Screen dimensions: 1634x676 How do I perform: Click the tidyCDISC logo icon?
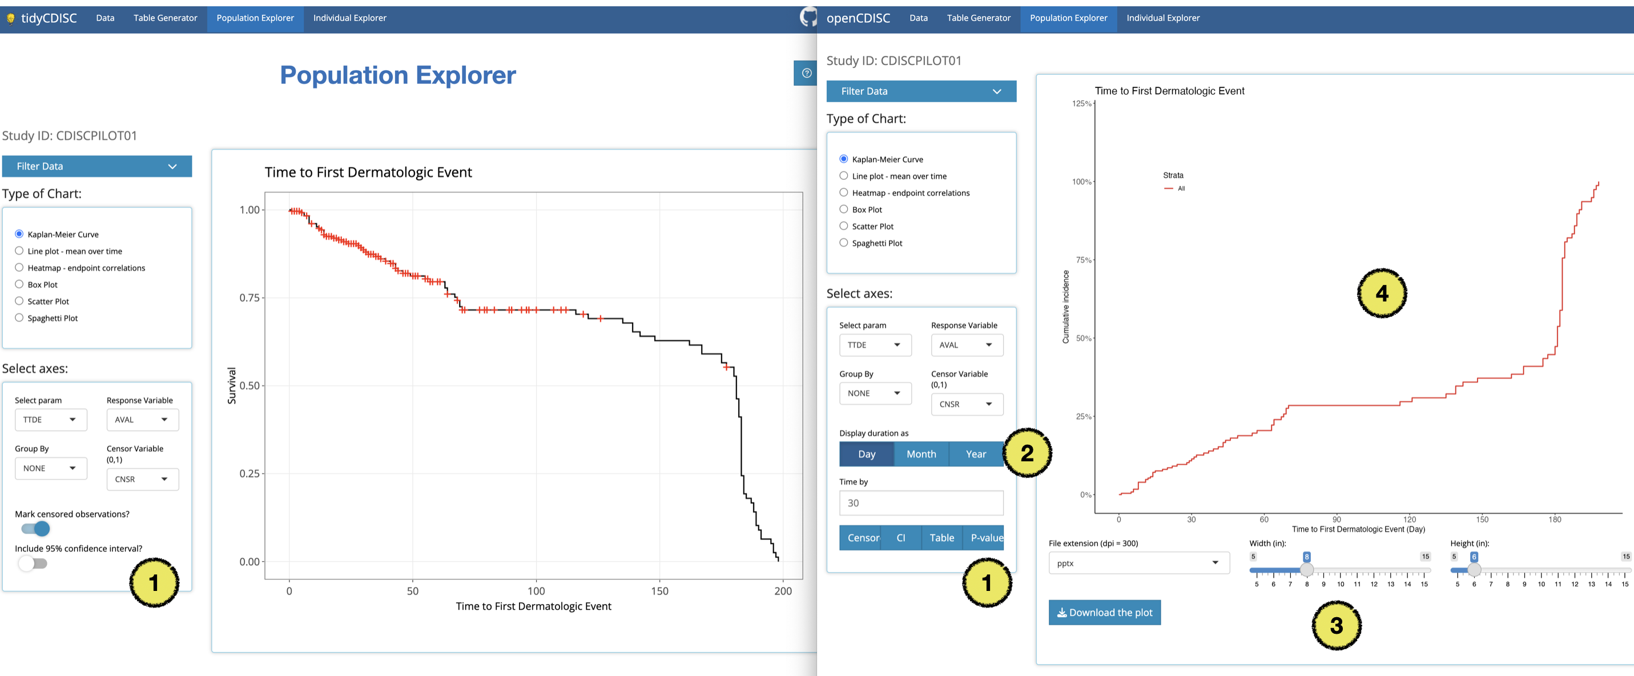[10, 18]
